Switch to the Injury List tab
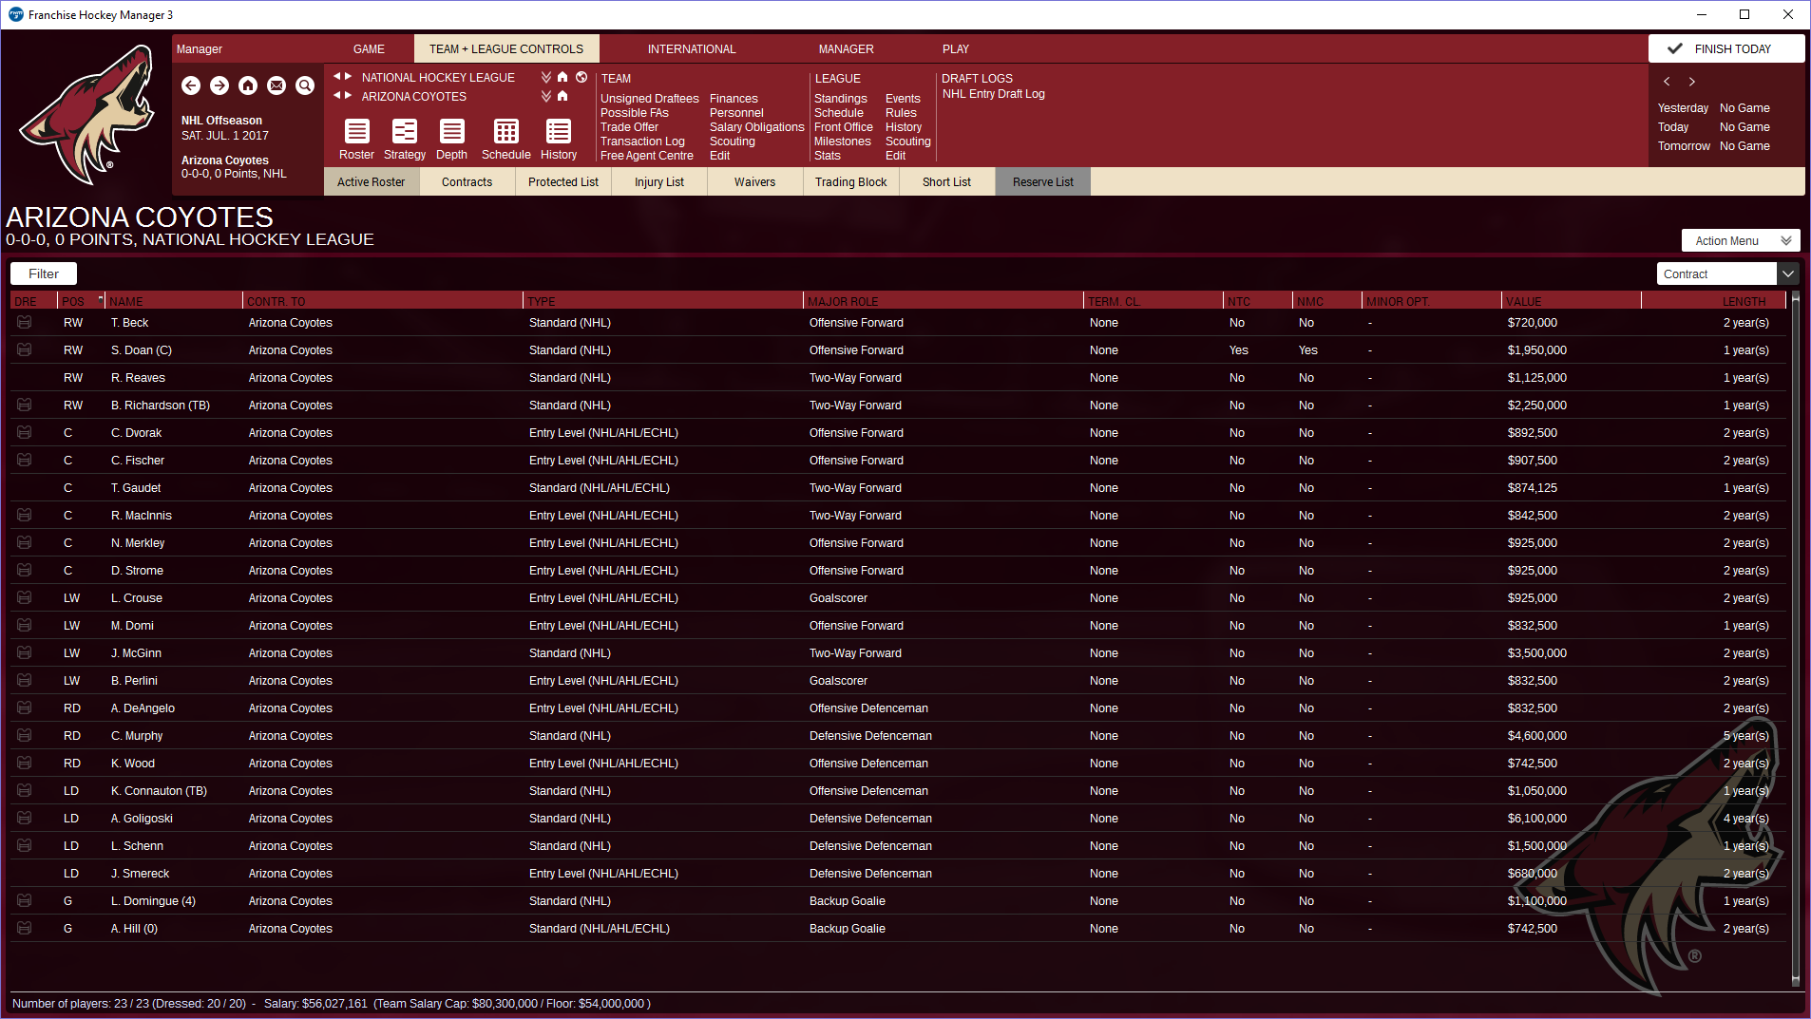 659,182
